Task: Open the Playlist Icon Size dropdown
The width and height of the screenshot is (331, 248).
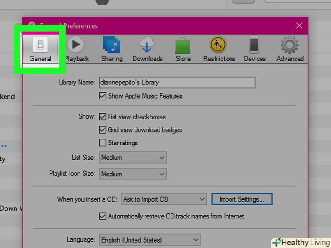Action: point(133,174)
